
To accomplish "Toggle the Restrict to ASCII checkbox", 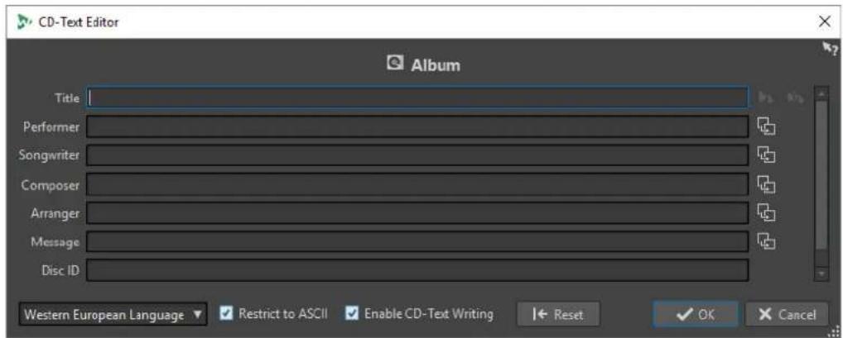I will point(227,313).
